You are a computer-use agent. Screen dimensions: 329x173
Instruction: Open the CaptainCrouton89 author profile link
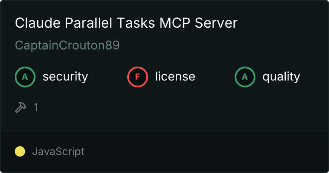point(67,45)
